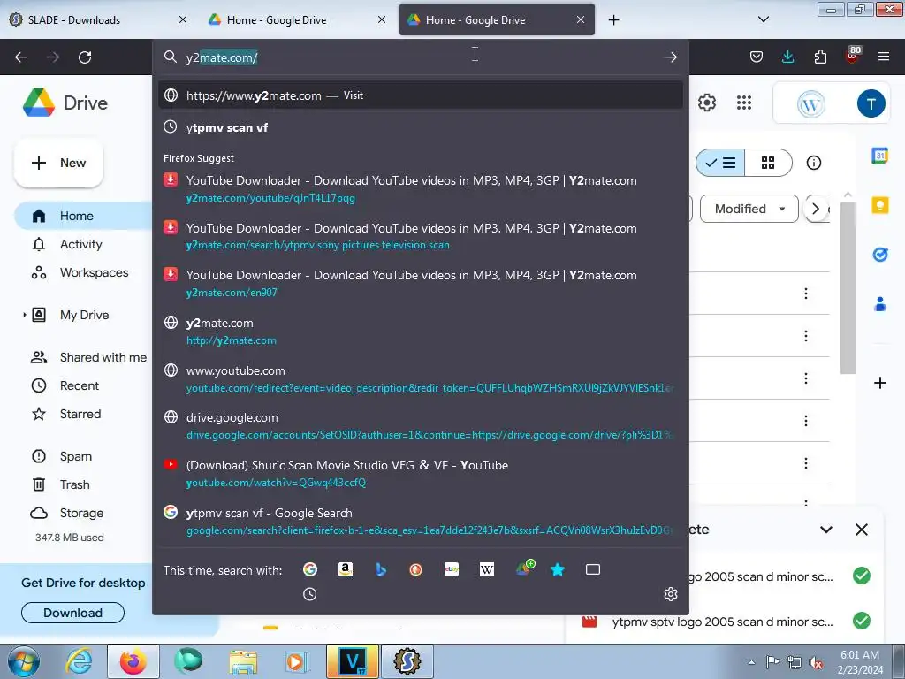This screenshot has width=905, height=679.
Task: Reload the current page
Action: tap(85, 57)
